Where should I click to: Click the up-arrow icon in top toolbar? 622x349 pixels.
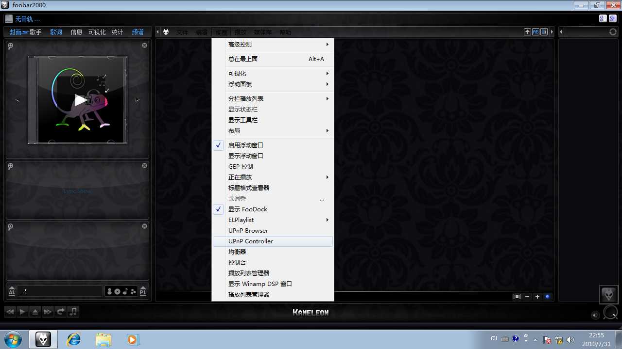[x=528, y=32]
